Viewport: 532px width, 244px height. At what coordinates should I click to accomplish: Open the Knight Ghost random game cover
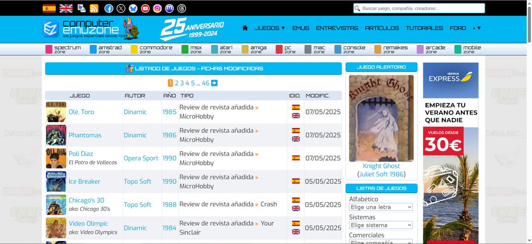click(x=381, y=118)
